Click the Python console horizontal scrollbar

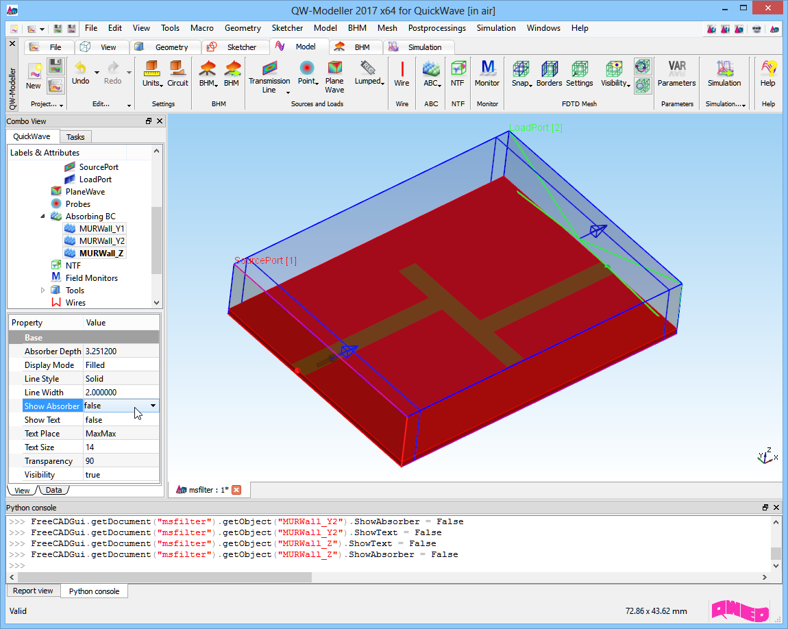coord(164,577)
